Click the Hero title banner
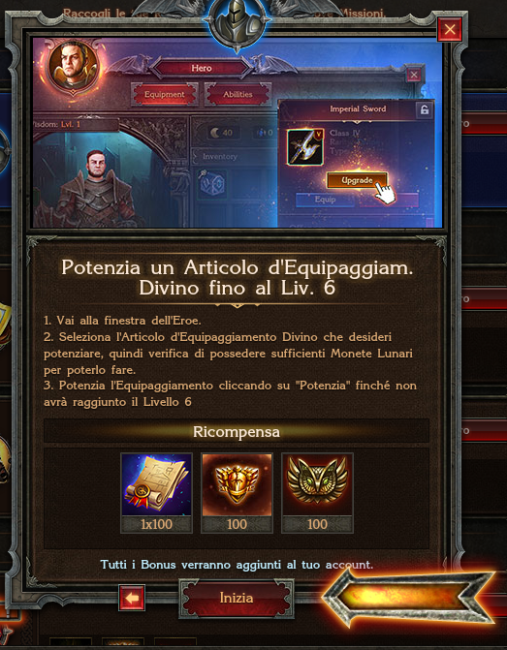The height and width of the screenshot is (650, 507). pyautogui.click(x=202, y=68)
